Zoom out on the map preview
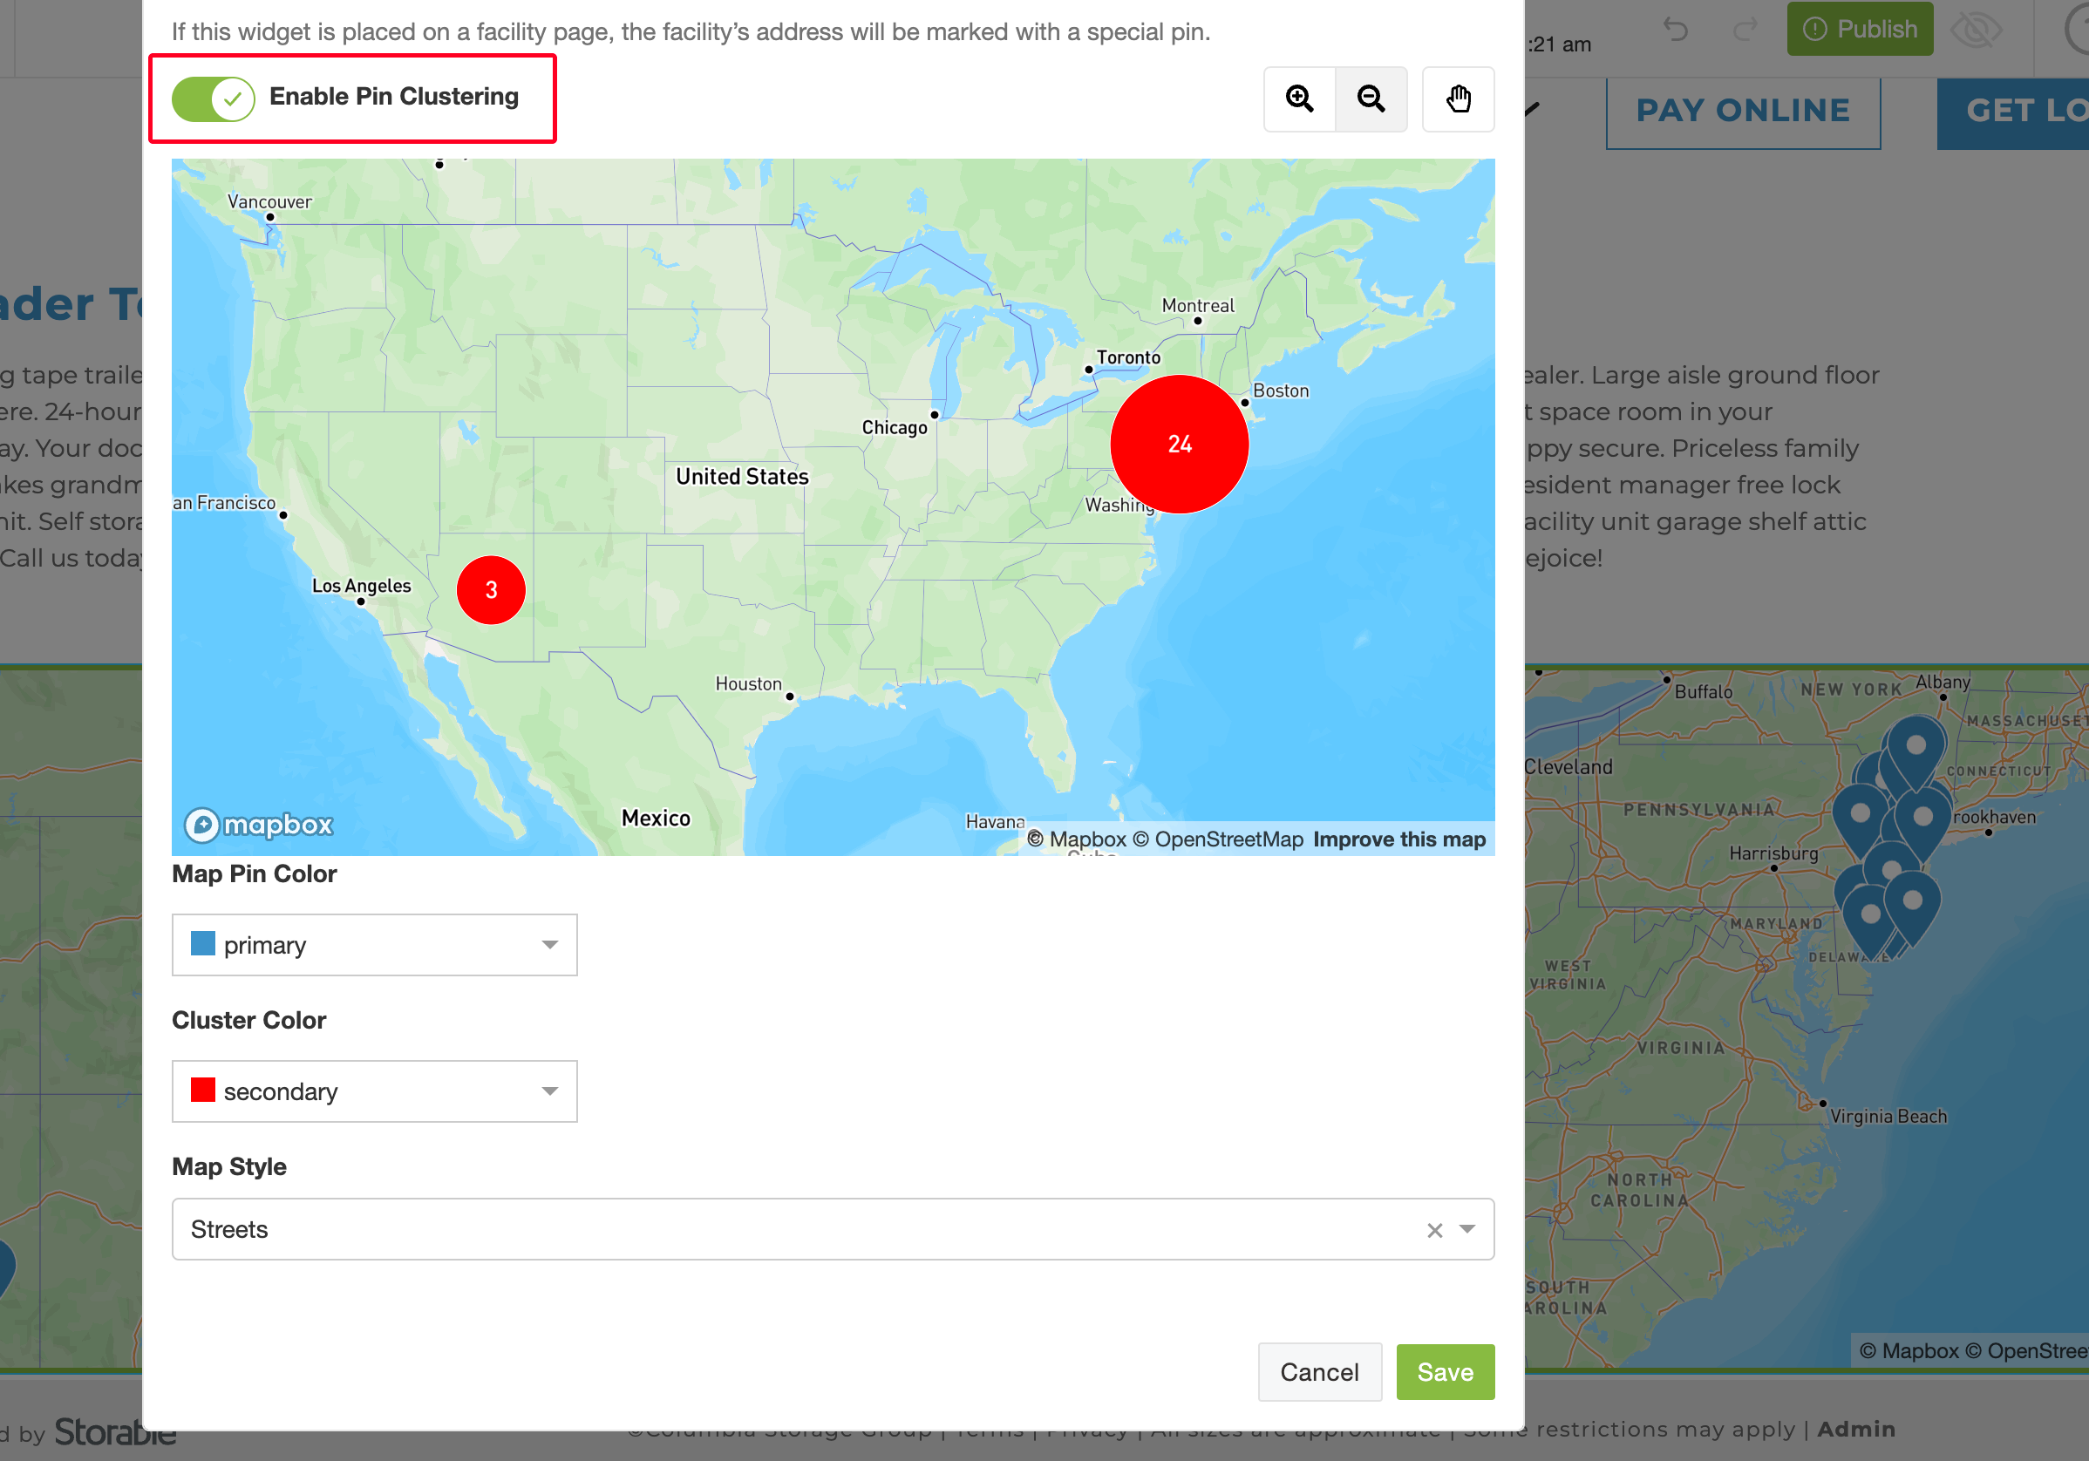 pyautogui.click(x=1371, y=99)
